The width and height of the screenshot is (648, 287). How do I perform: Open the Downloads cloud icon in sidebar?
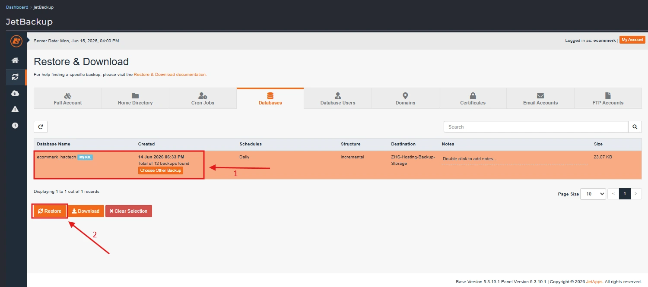click(x=15, y=93)
